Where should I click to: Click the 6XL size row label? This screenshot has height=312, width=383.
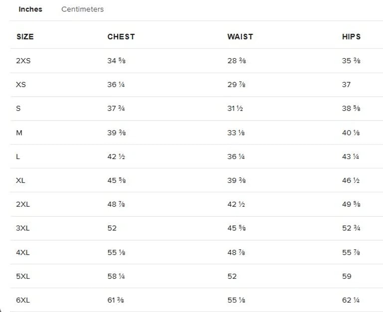point(23,300)
